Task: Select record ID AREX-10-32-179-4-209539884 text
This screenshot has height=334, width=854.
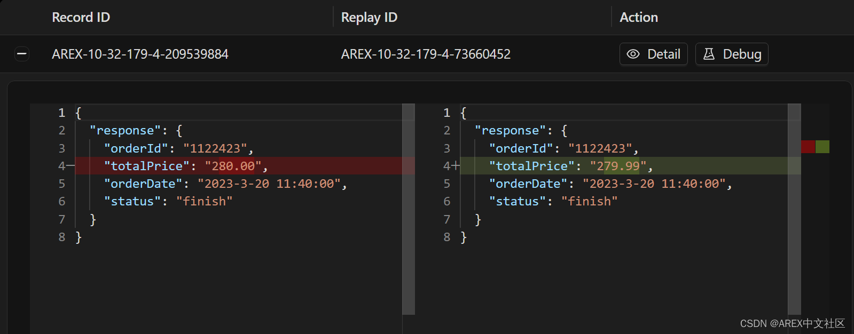Action: [x=140, y=54]
